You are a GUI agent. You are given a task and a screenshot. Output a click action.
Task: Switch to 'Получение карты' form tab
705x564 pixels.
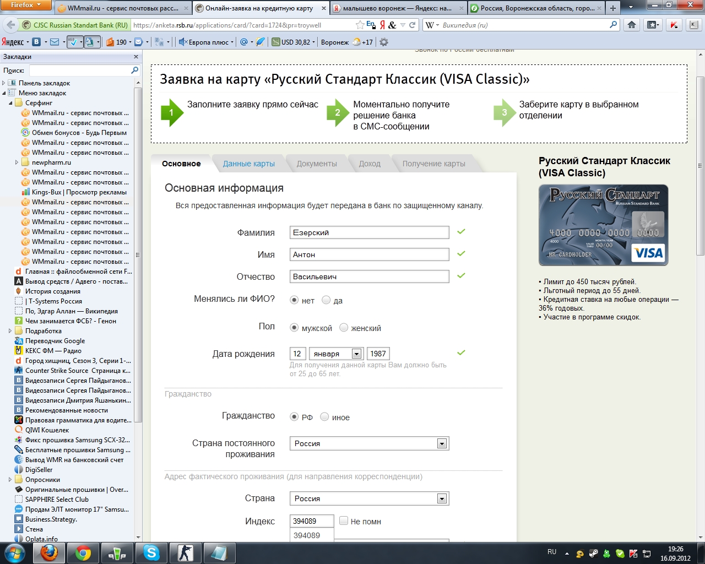[x=433, y=164]
